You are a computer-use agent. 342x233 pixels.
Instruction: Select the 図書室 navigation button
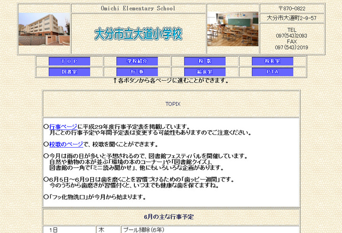(69, 72)
